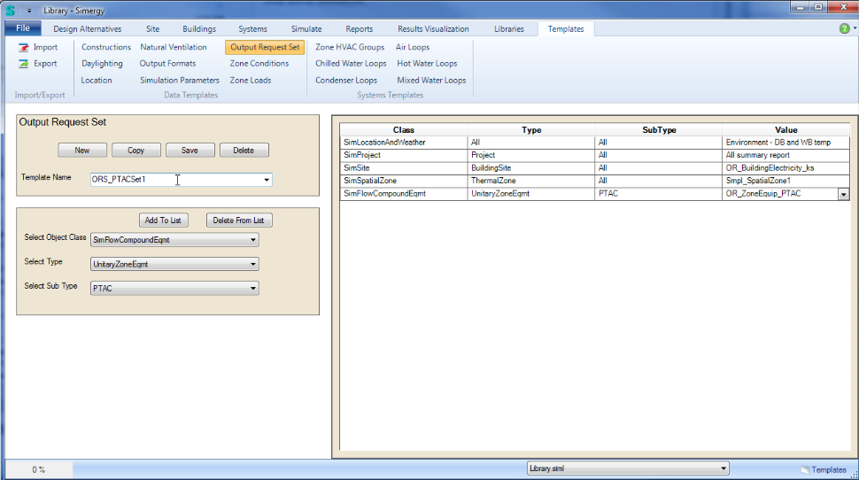Click the Import icon in the ribbon

(x=23, y=48)
